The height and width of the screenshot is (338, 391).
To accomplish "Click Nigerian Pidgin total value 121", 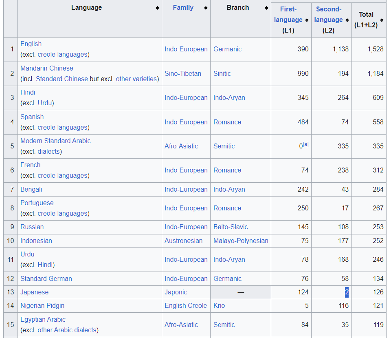I will [378, 306].
